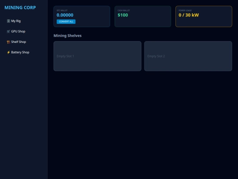Click the Power Usage card label

point(185,11)
